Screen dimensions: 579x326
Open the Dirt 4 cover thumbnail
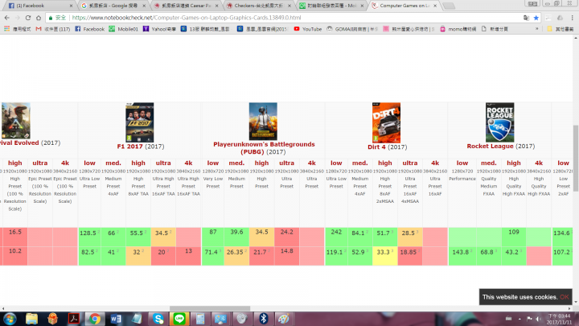386,122
